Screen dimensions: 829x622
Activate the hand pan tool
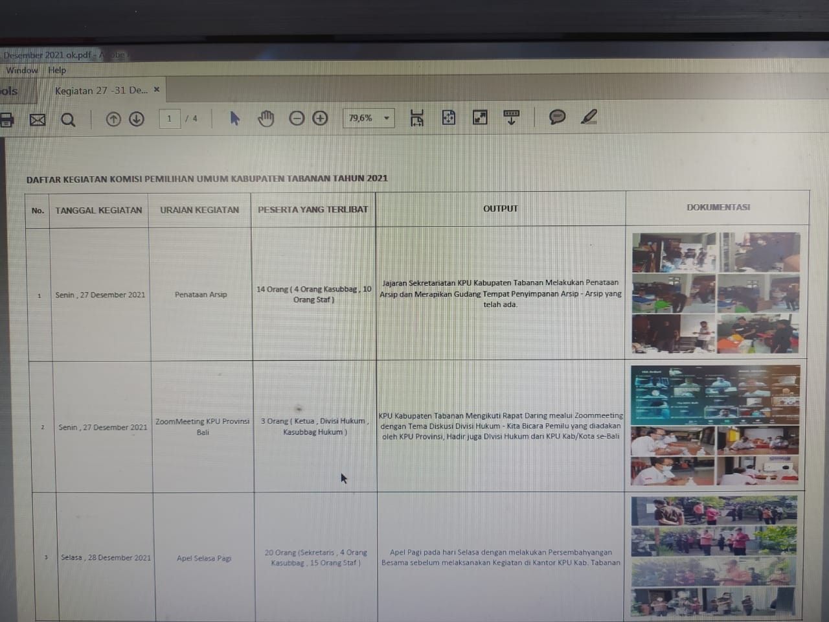pos(266,119)
